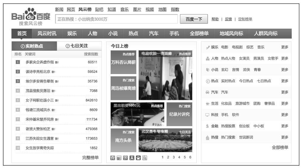Click the 定制榜单 link
Screen dimensions: 302x168
click(245, 19)
